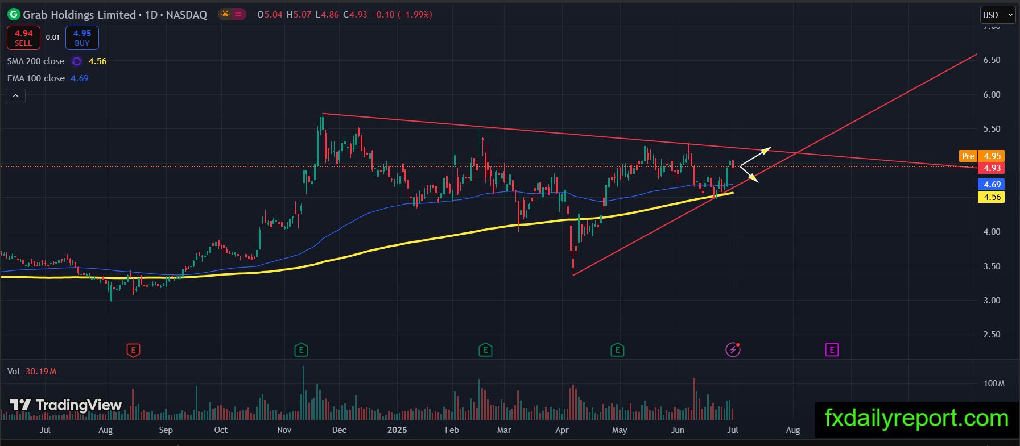This screenshot has height=446, width=1020.
Task: Open the green earnings marker near May 2025
Action: 617,350
